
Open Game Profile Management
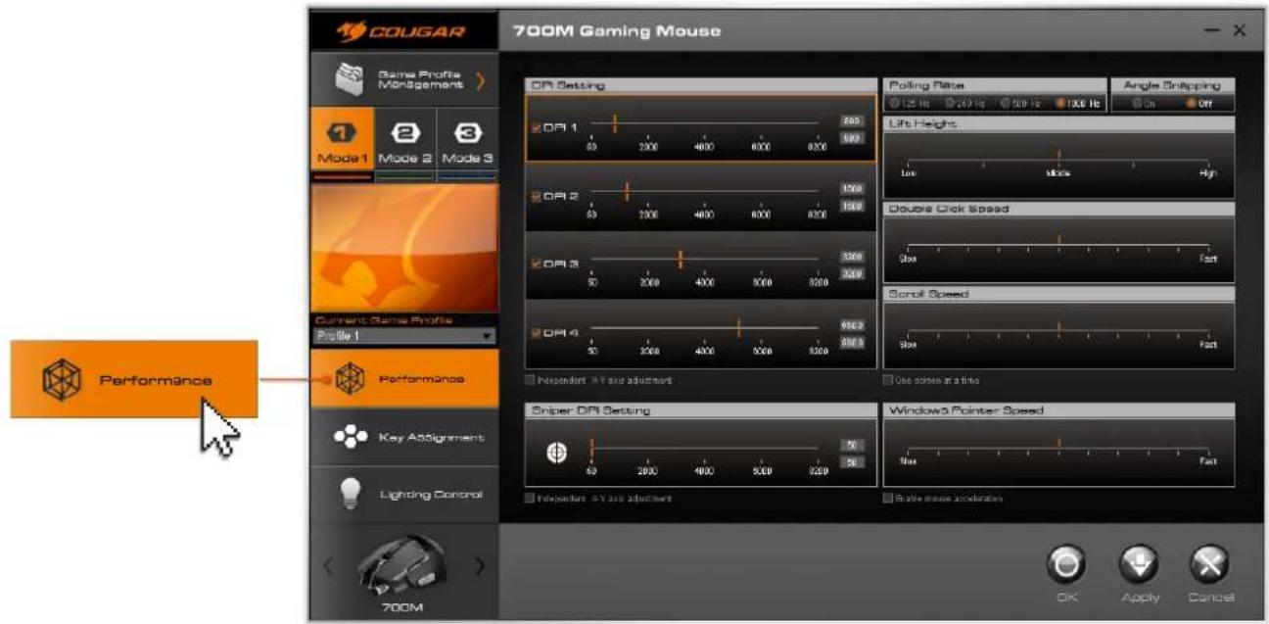click(403, 78)
